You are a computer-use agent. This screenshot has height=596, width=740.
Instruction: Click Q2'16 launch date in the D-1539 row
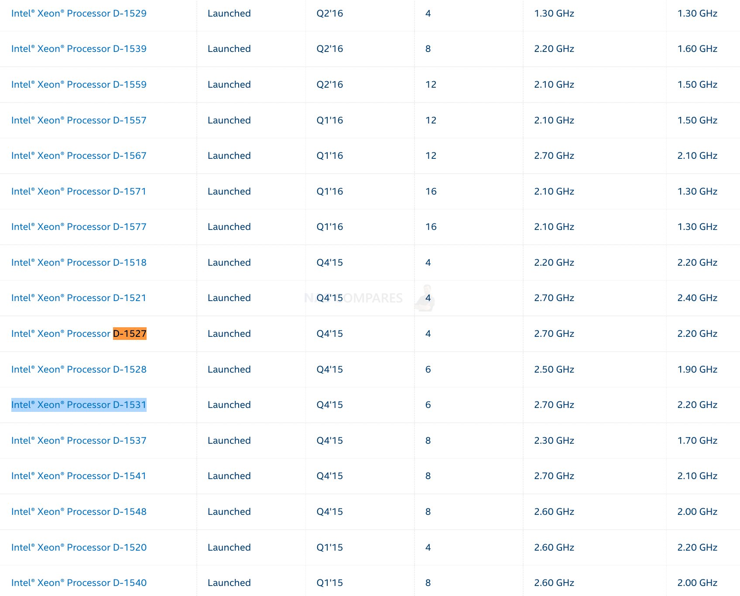330,49
